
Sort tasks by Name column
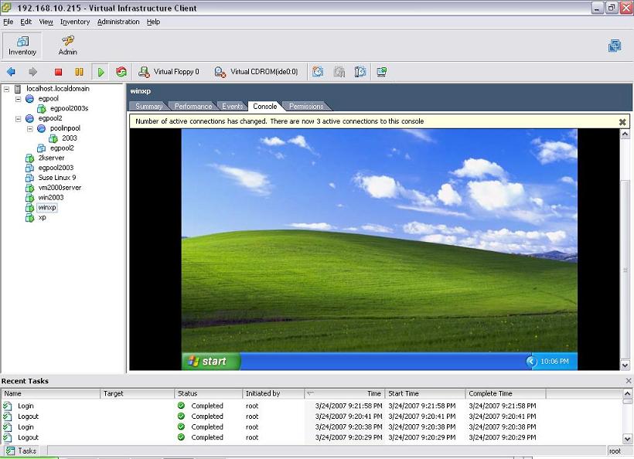tap(50, 393)
